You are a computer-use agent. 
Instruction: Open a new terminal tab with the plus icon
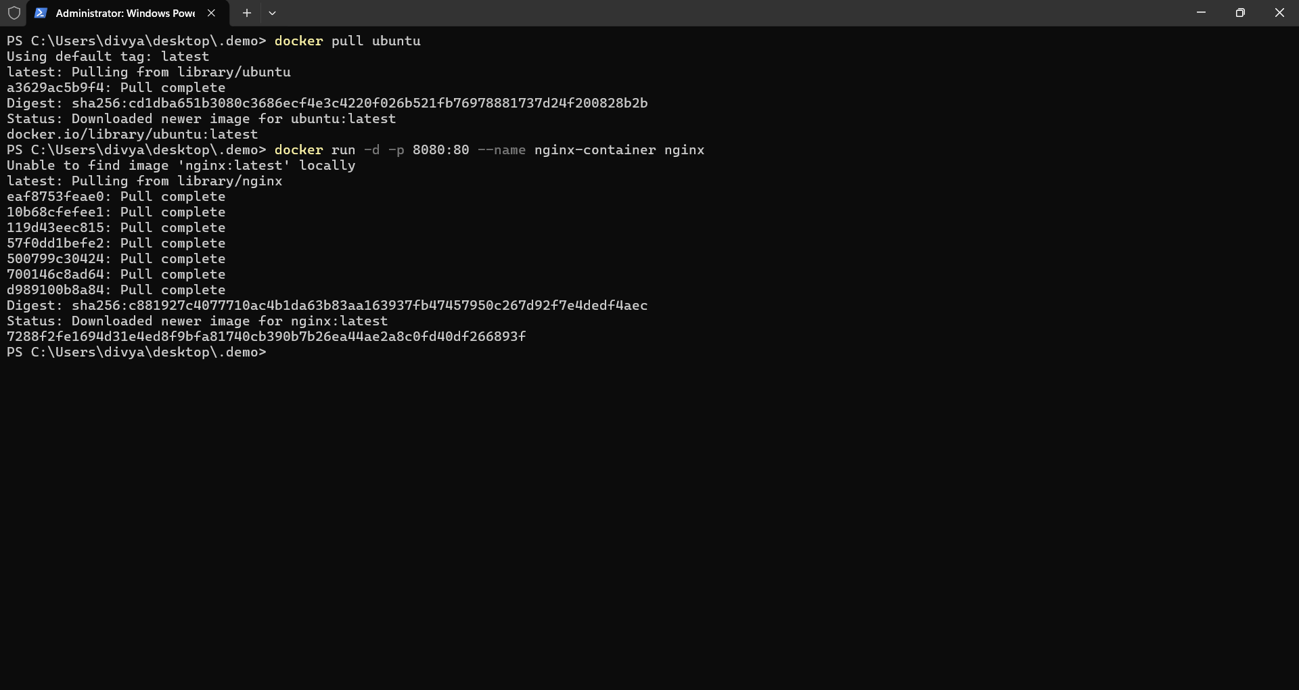[x=246, y=13]
